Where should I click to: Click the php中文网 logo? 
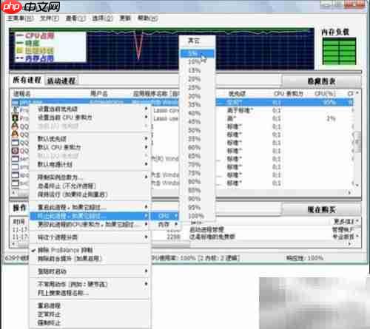[31, 7]
